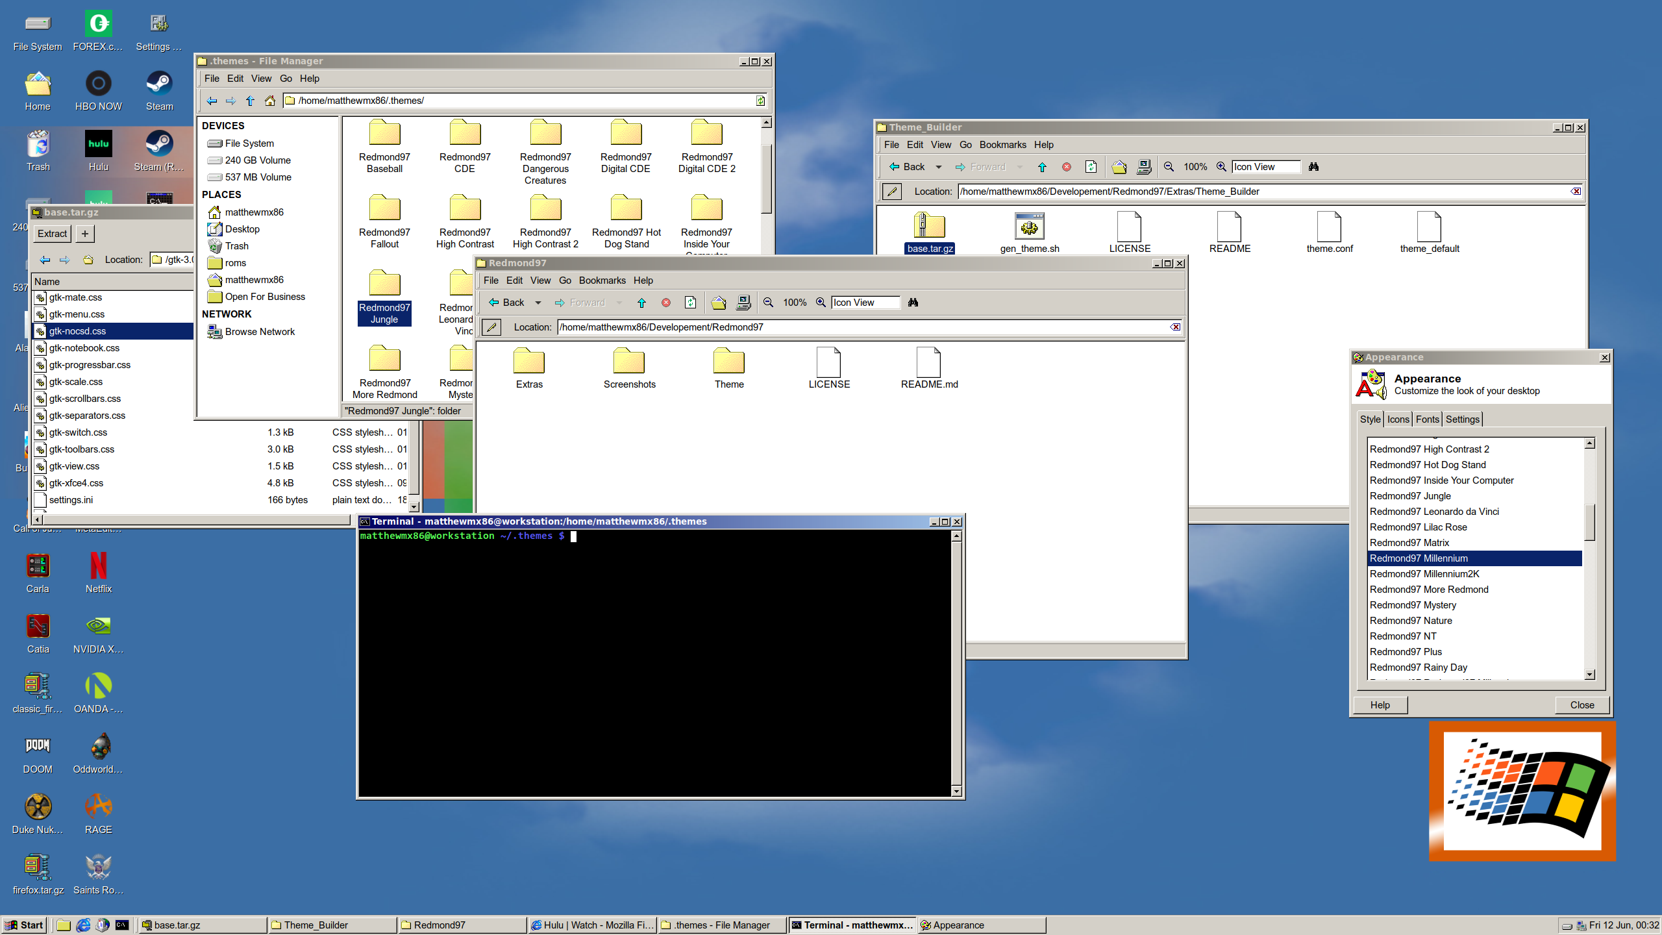Click home icon in .themes File Manager

(270, 101)
